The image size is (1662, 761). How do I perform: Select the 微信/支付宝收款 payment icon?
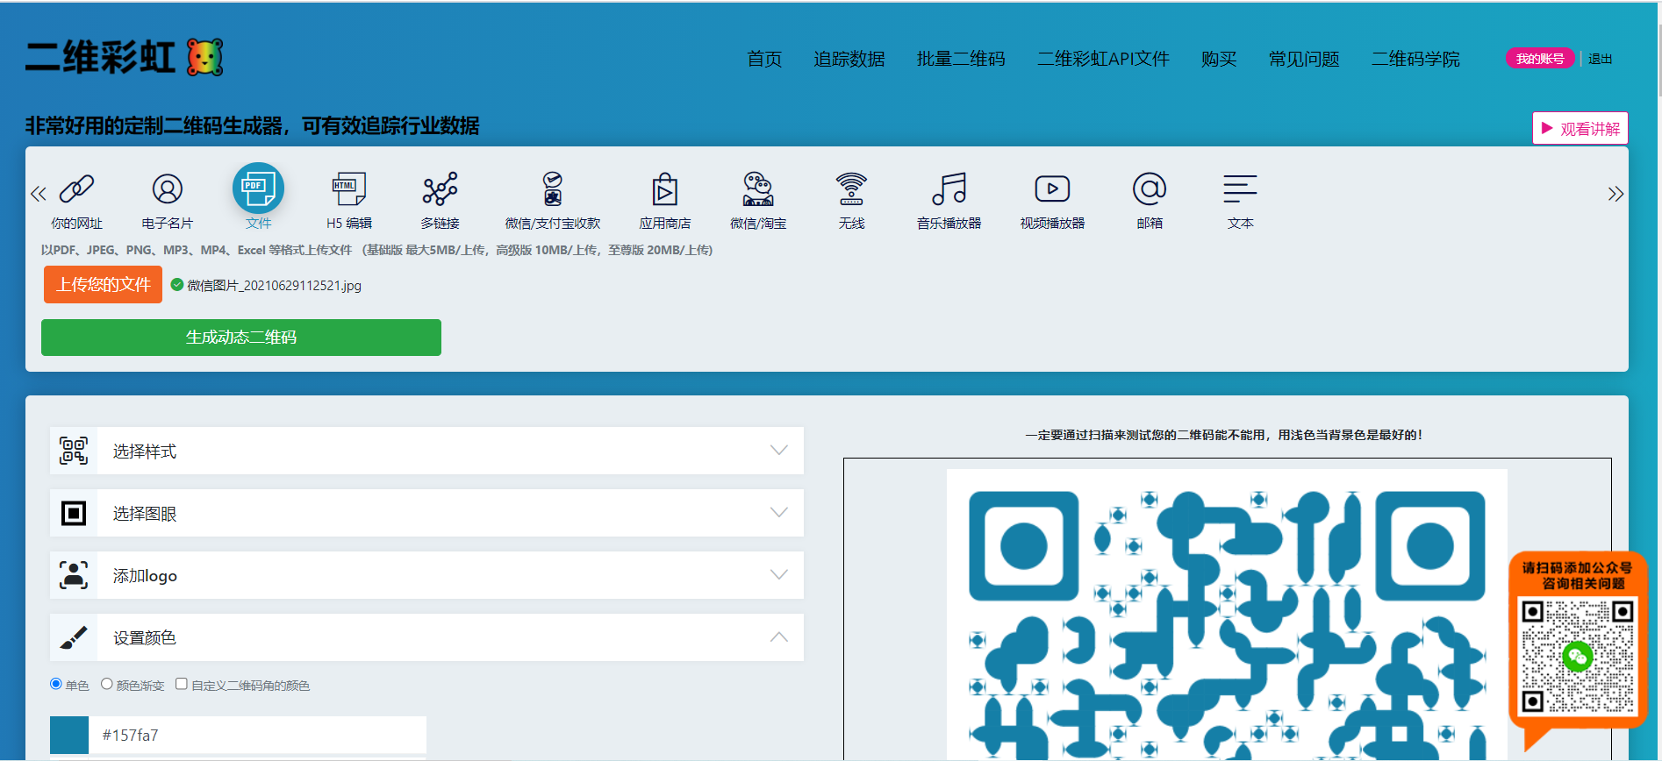[553, 188]
